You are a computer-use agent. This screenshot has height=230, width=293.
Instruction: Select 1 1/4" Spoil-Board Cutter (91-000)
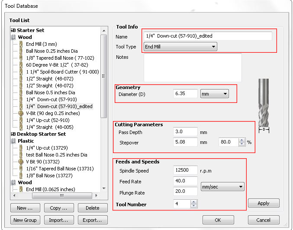pyautogui.click(x=62, y=72)
